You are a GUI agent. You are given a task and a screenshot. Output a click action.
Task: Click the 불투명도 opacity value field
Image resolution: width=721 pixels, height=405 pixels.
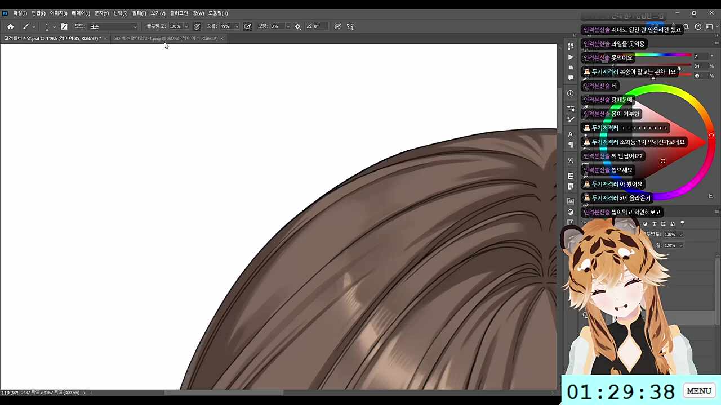(x=175, y=26)
